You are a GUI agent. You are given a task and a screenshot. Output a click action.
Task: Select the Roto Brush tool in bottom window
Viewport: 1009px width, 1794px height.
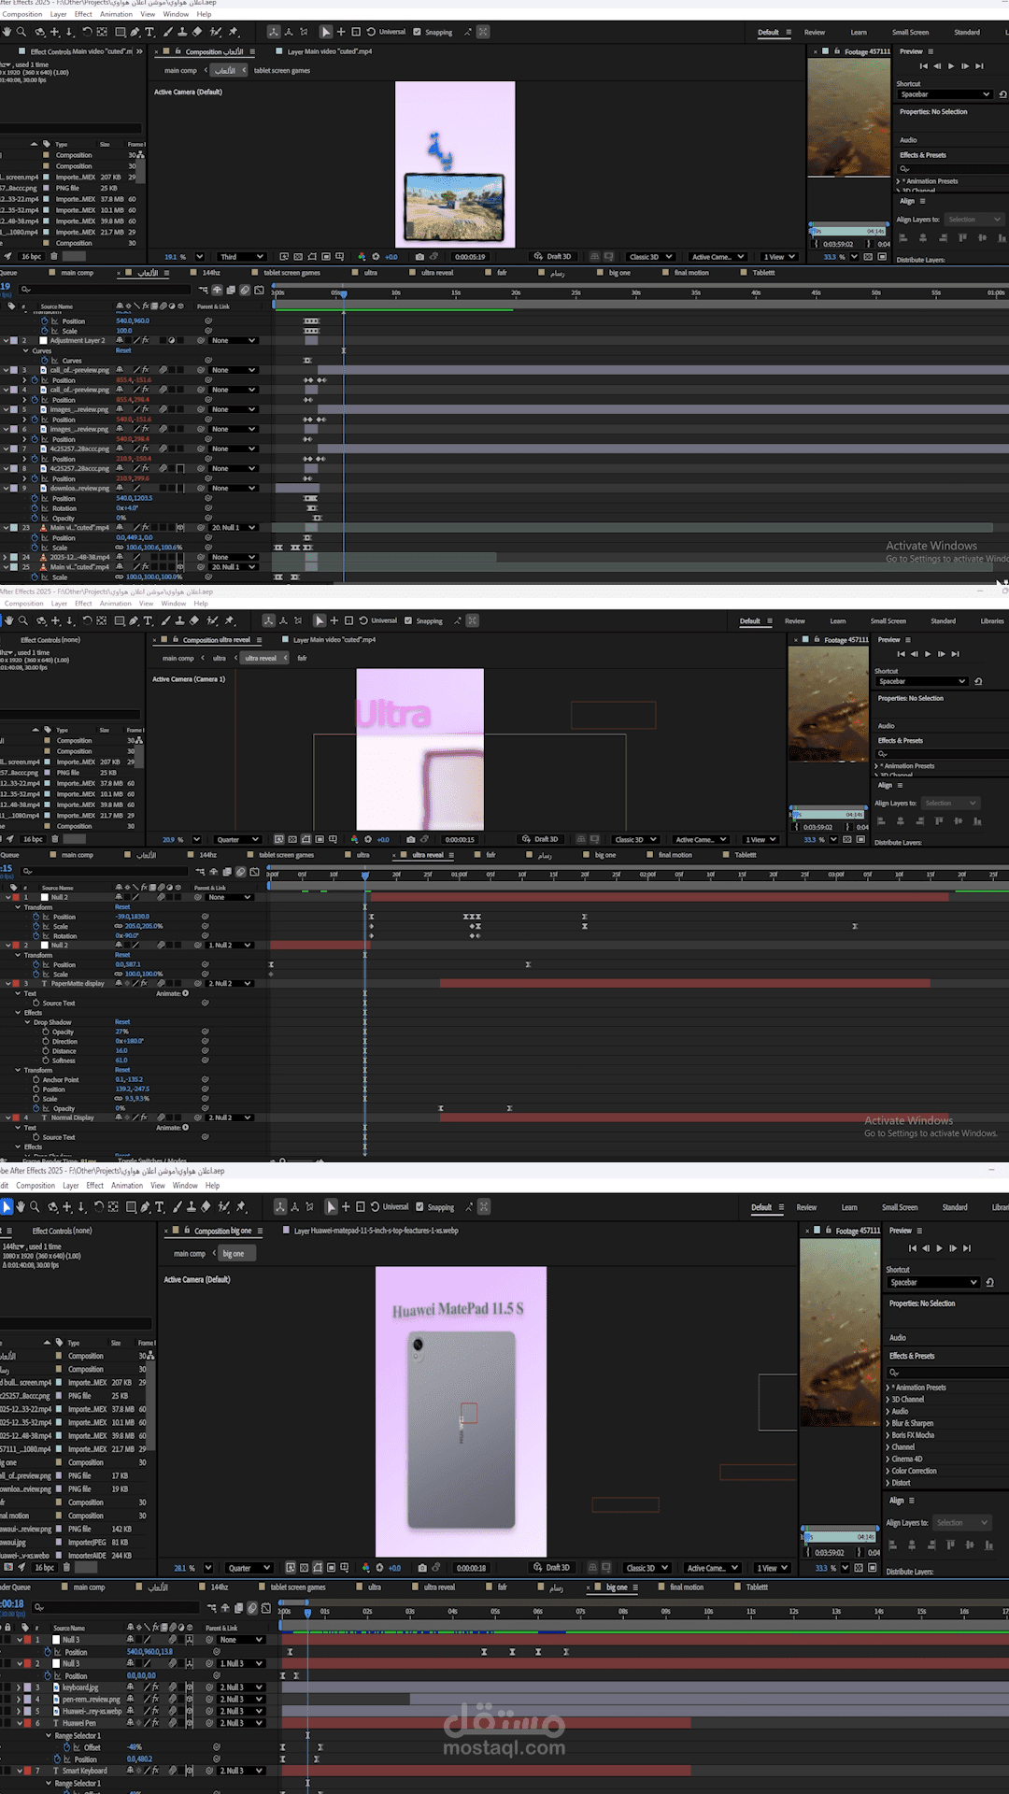click(x=224, y=1206)
